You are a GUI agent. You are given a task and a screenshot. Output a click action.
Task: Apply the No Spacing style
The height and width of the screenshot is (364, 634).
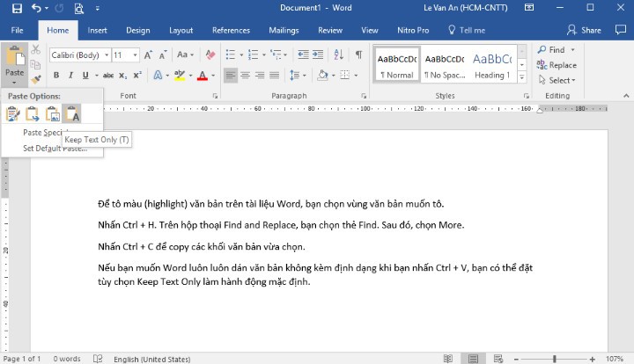pos(445,65)
